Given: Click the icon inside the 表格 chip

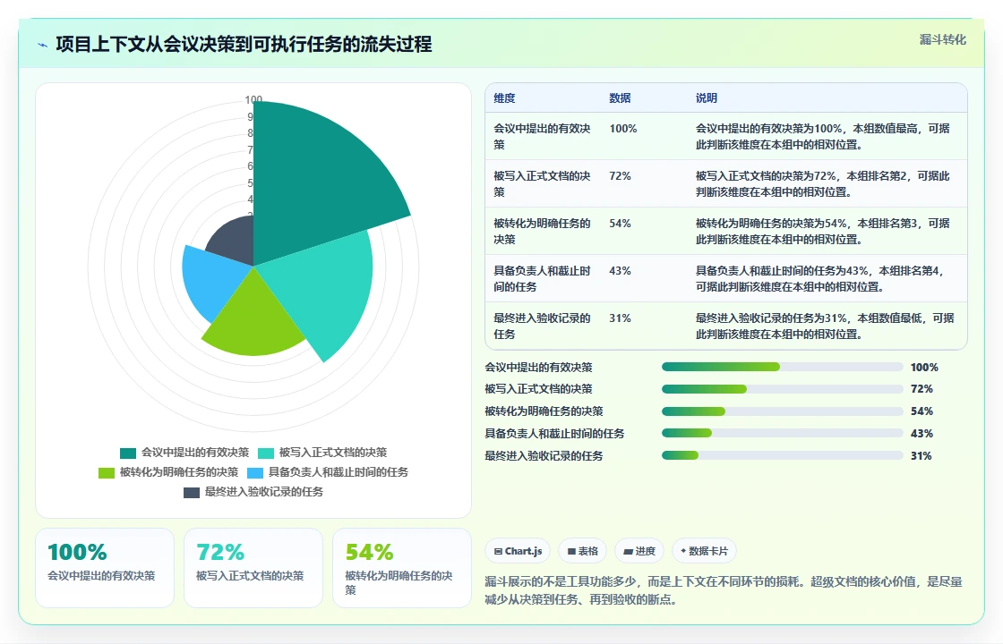Looking at the screenshot, I should (x=571, y=551).
